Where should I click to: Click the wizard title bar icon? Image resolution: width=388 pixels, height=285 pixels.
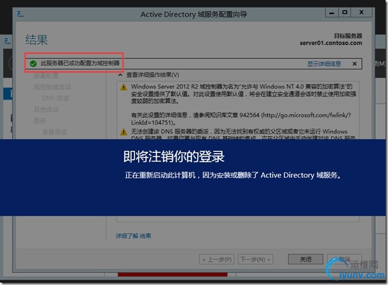(x=20, y=14)
